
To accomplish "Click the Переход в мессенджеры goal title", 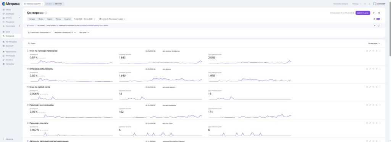I will coord(42,105).
